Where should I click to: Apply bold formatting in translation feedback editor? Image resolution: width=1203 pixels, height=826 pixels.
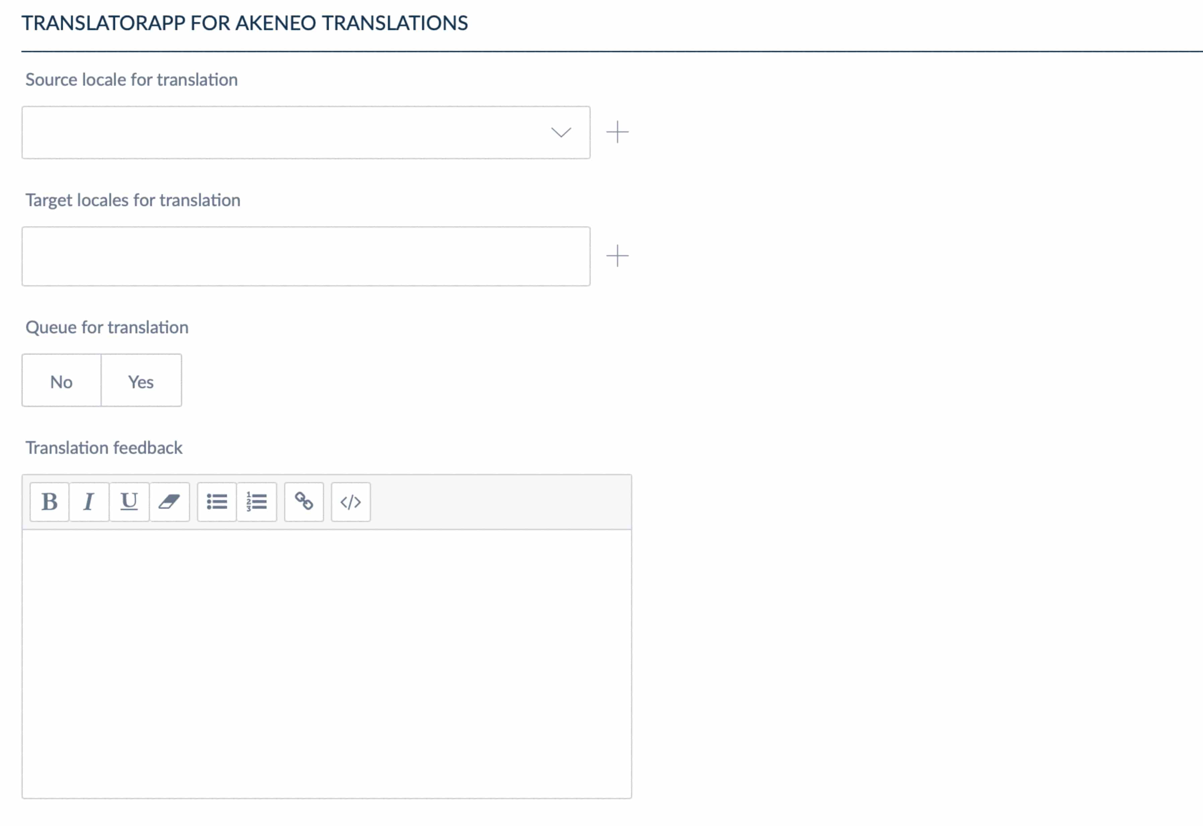49,501
